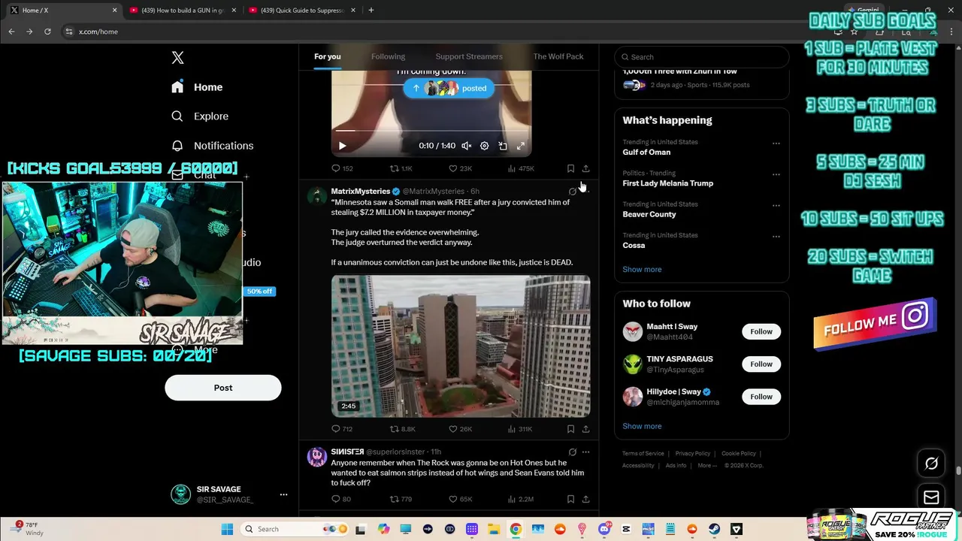The width and height of the screenshot is (962, 541).
Task: Bookmark the top video post
Action: (x=570, y=168)
